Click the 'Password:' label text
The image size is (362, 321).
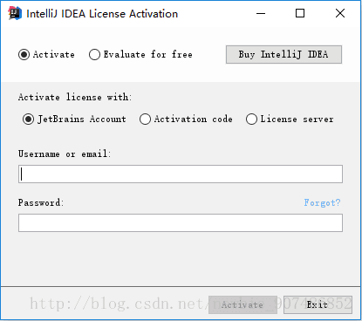(x=41, y=202)
